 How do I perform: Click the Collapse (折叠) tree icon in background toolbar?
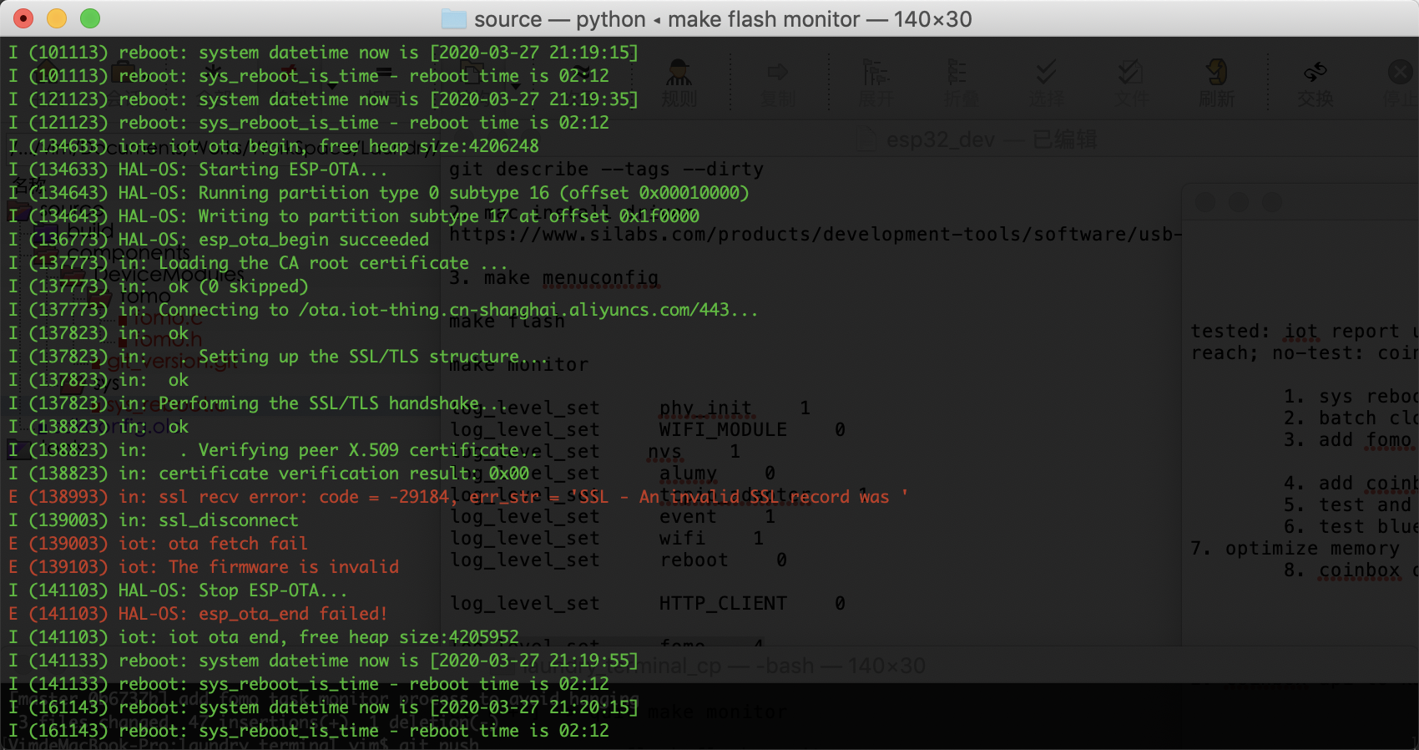pos(958,73)
